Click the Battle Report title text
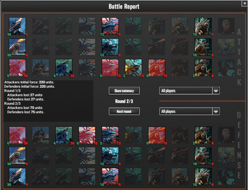The height and width of the screenshot is (190, 248). (124, 7)
